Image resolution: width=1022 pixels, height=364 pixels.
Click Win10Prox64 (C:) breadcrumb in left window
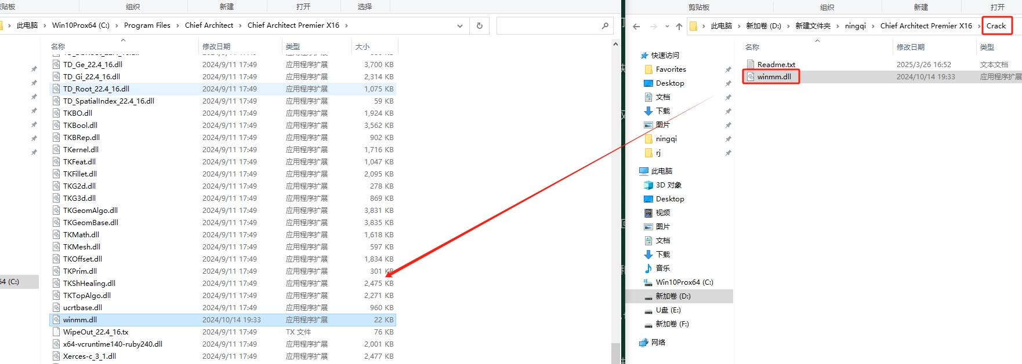point(81,25)
